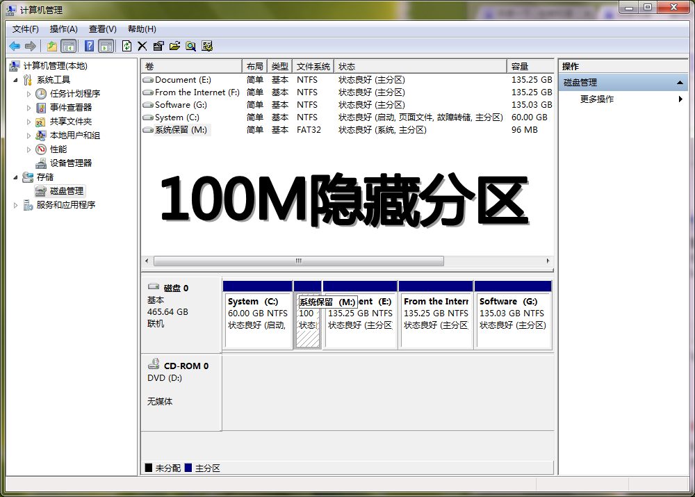Click the Up One Level folder icon
The width and height of the screenshot is (695, 497).
click(x=51, y=46)
